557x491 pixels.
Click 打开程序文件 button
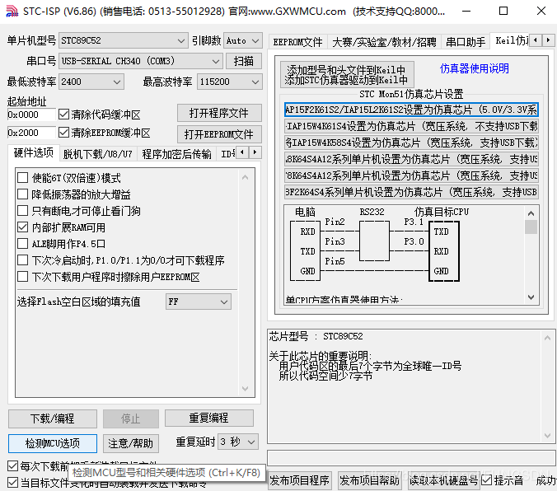pos(219,113)
